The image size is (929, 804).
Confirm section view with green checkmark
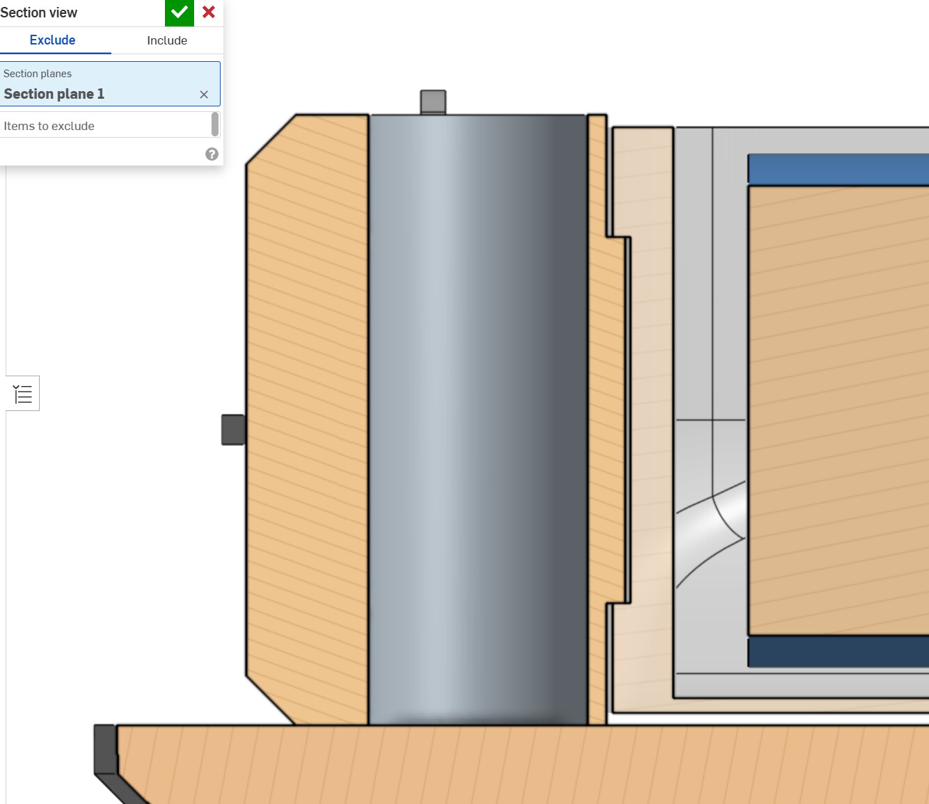(x=179, y=13)
